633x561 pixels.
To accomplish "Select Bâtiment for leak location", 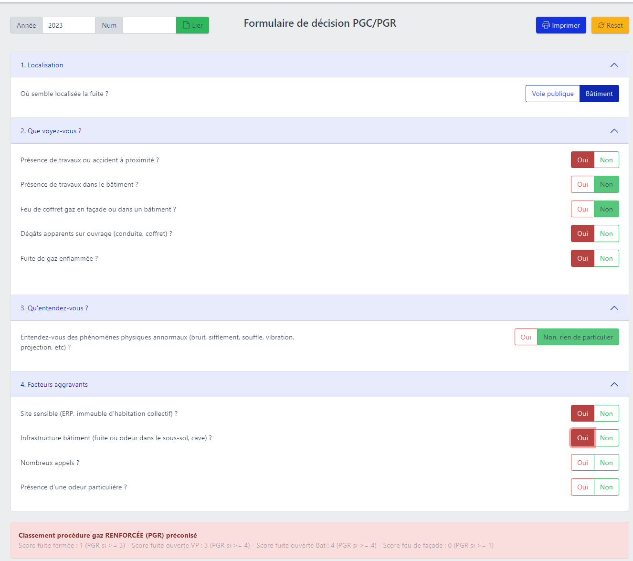I will coord(599,94).
